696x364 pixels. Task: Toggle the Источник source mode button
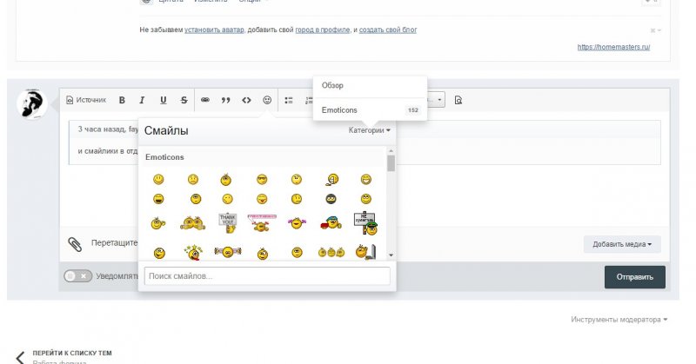pyautogui.click(x=86, y=100)
